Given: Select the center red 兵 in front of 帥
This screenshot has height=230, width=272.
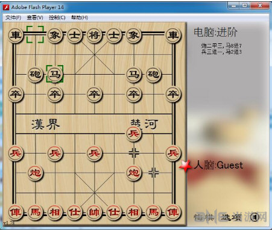Looking at the screenshot, I should click(x=94, y=153).
